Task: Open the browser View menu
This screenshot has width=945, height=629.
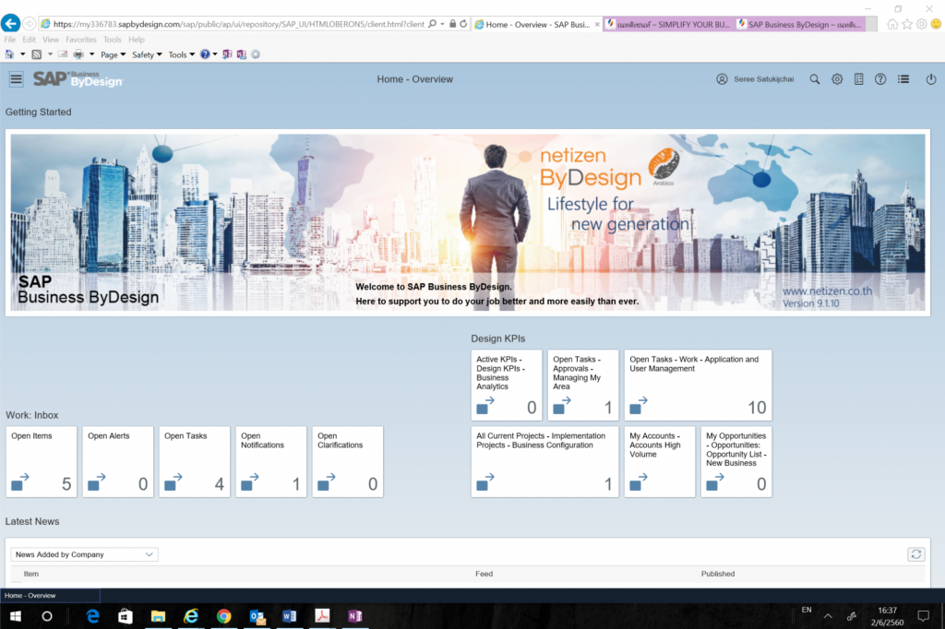Action: pos(51,39)
